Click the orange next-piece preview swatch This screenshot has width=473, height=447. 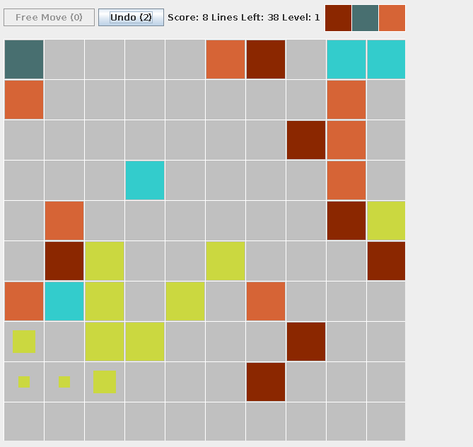pos(392,18)
